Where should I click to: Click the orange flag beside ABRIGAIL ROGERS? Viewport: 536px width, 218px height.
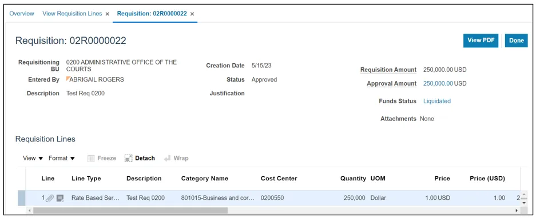(68, 78)
